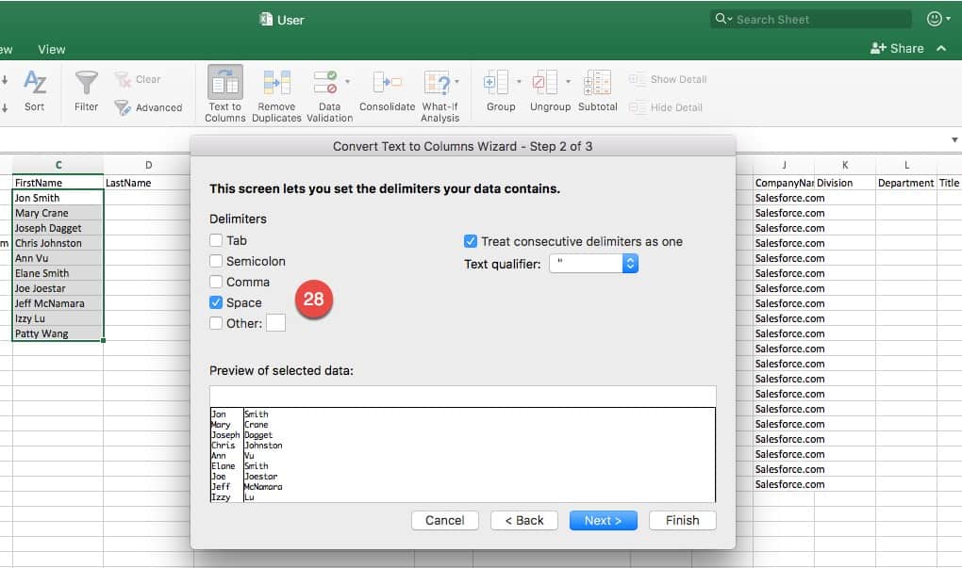
Task: Open the Consolidate tool
Action: tap(387, 84)
